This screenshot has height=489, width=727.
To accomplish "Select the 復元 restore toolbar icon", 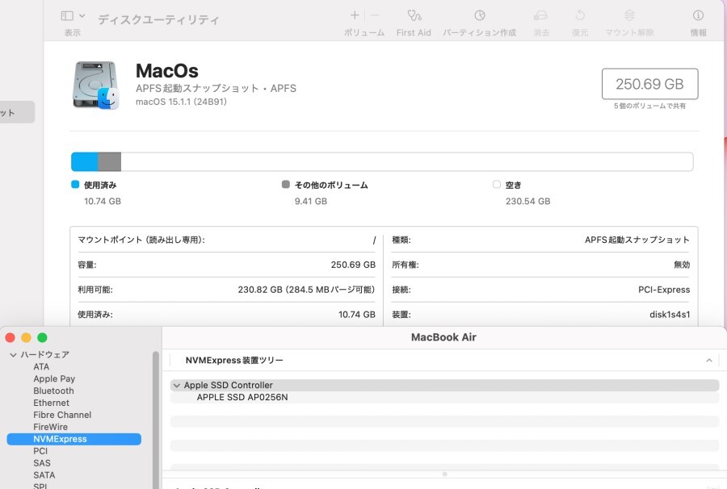I will coord(580,16).
